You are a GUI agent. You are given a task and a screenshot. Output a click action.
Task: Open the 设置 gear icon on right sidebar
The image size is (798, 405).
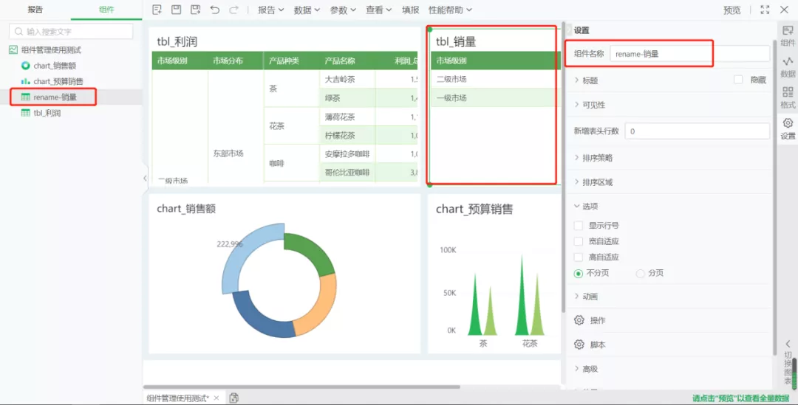[x=788, y=123]
